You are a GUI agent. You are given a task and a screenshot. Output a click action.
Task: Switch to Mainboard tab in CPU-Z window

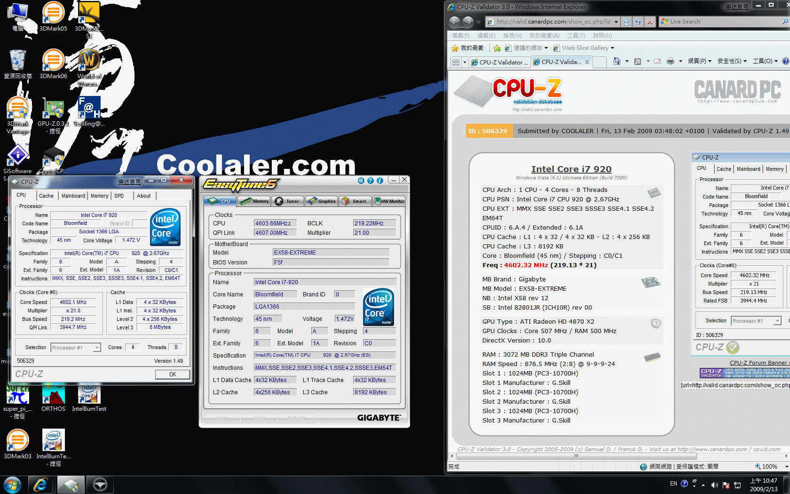[73, 196]
